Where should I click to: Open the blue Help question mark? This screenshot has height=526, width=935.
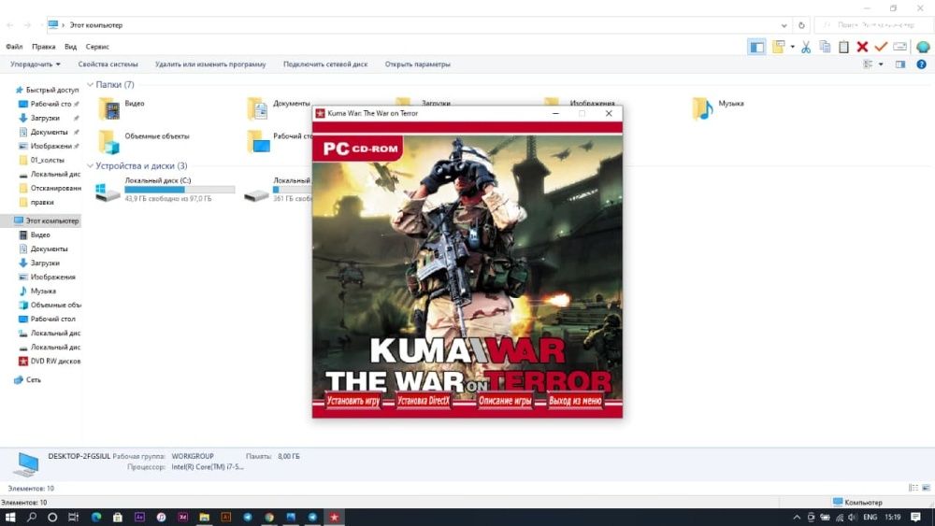point(921,64)
